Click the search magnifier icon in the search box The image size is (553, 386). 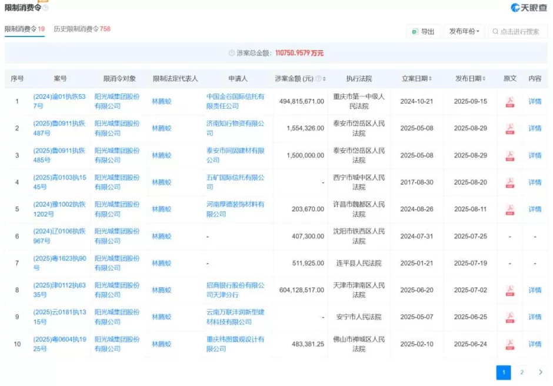click(x=497, y=32)
